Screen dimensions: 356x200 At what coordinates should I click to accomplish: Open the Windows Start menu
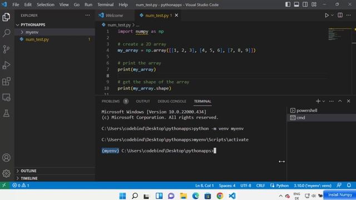pyautogui.click(x=122, y=196)
